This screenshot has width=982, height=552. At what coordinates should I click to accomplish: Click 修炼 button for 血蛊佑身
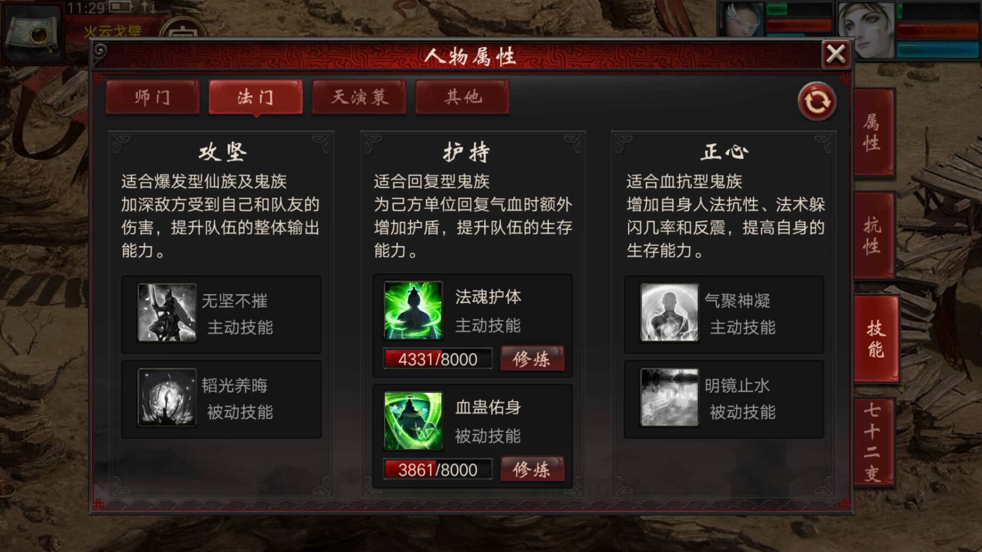tap(532, 470)
